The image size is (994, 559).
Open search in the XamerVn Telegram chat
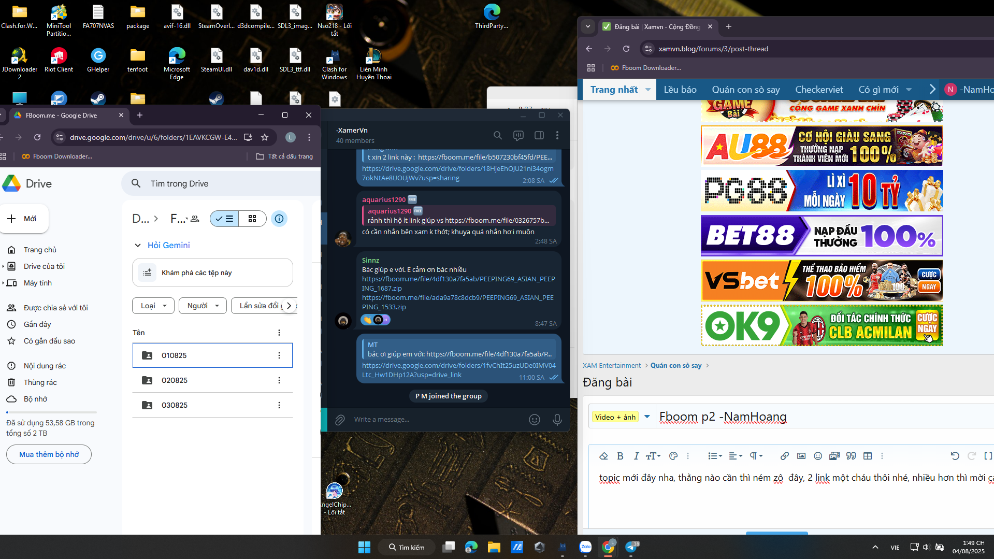497,135
